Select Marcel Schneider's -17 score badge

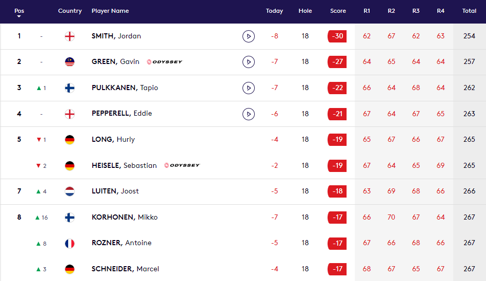pyautogui.click(x=337, y=269)
